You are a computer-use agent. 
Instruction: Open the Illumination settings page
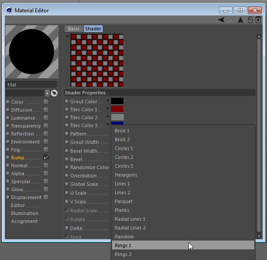click(25, 213)
